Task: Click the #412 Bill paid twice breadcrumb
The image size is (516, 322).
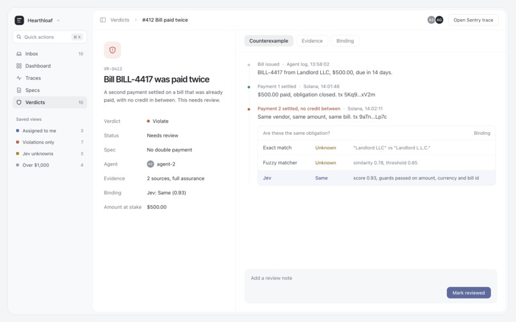Action: (165, 20)
